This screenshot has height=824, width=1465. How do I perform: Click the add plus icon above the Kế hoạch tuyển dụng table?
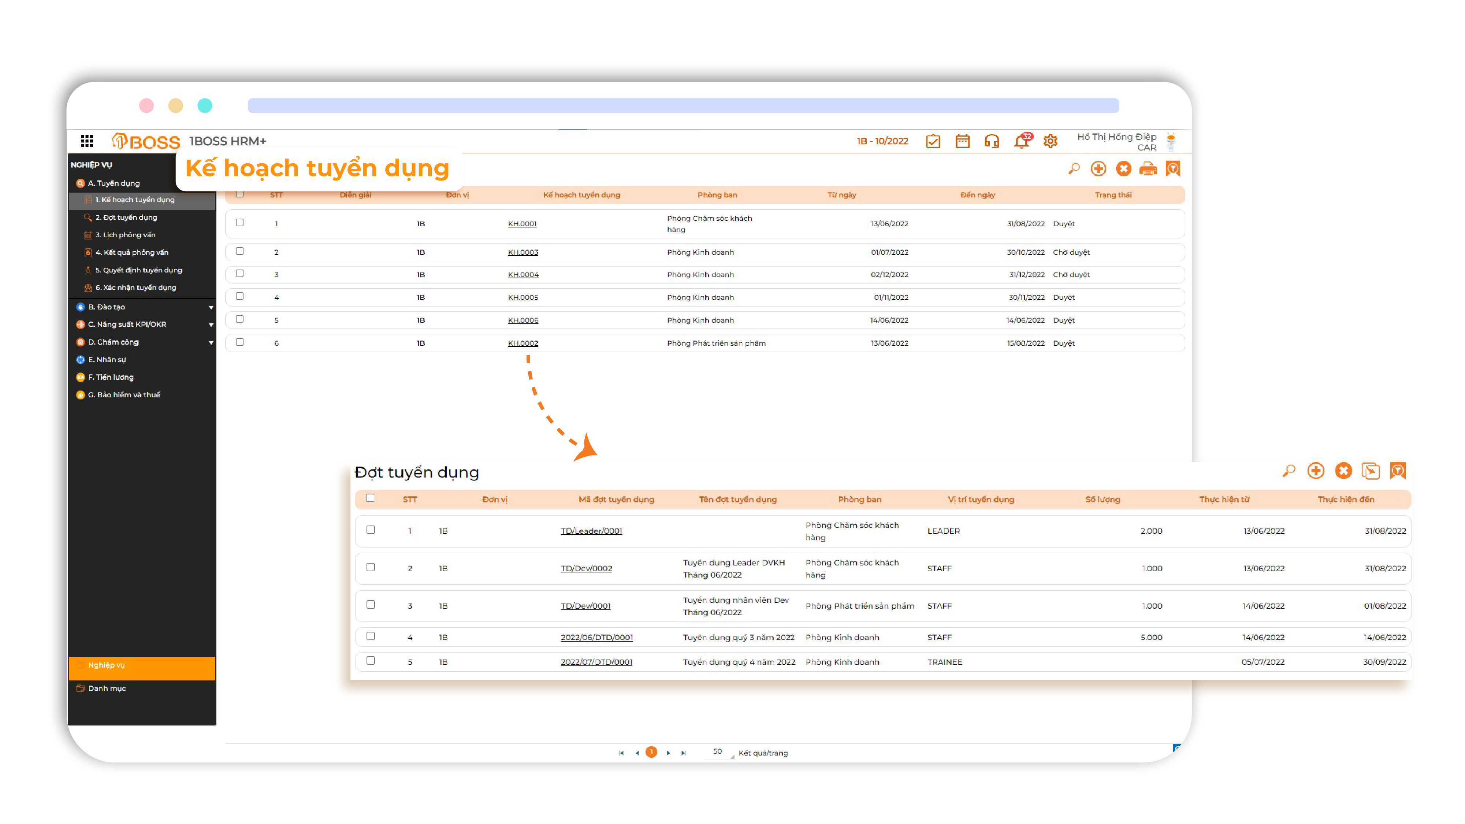pyautogui.click(x=1098, y=169)
